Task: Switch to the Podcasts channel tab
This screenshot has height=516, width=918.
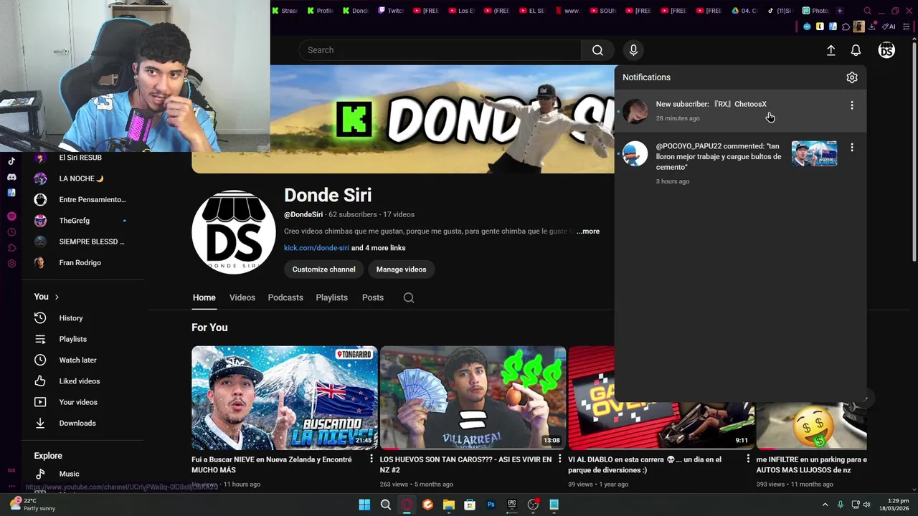Action: pyautogui.click(x=285, y=297)
